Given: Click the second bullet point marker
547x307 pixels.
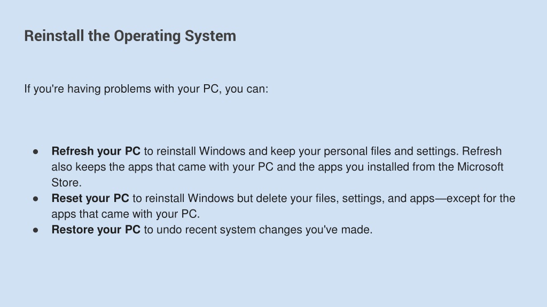Looking at the screenshot, I should point(36,199).
